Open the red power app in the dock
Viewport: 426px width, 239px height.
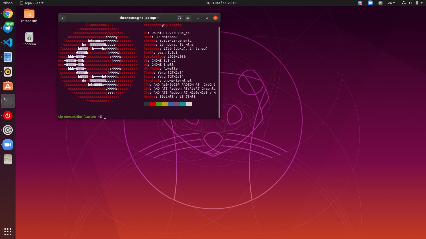click(x=8, y=116)
